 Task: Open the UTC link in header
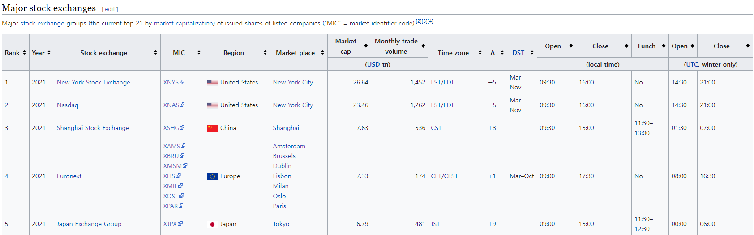(692, 64)
